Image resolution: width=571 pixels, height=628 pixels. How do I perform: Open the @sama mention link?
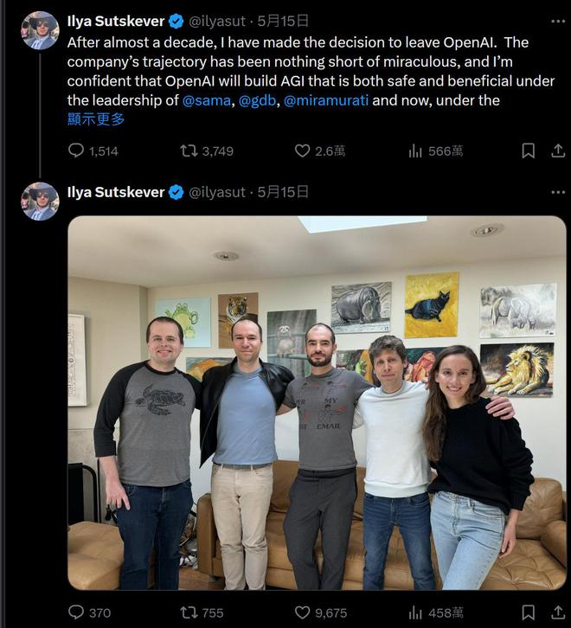point(207,100)
